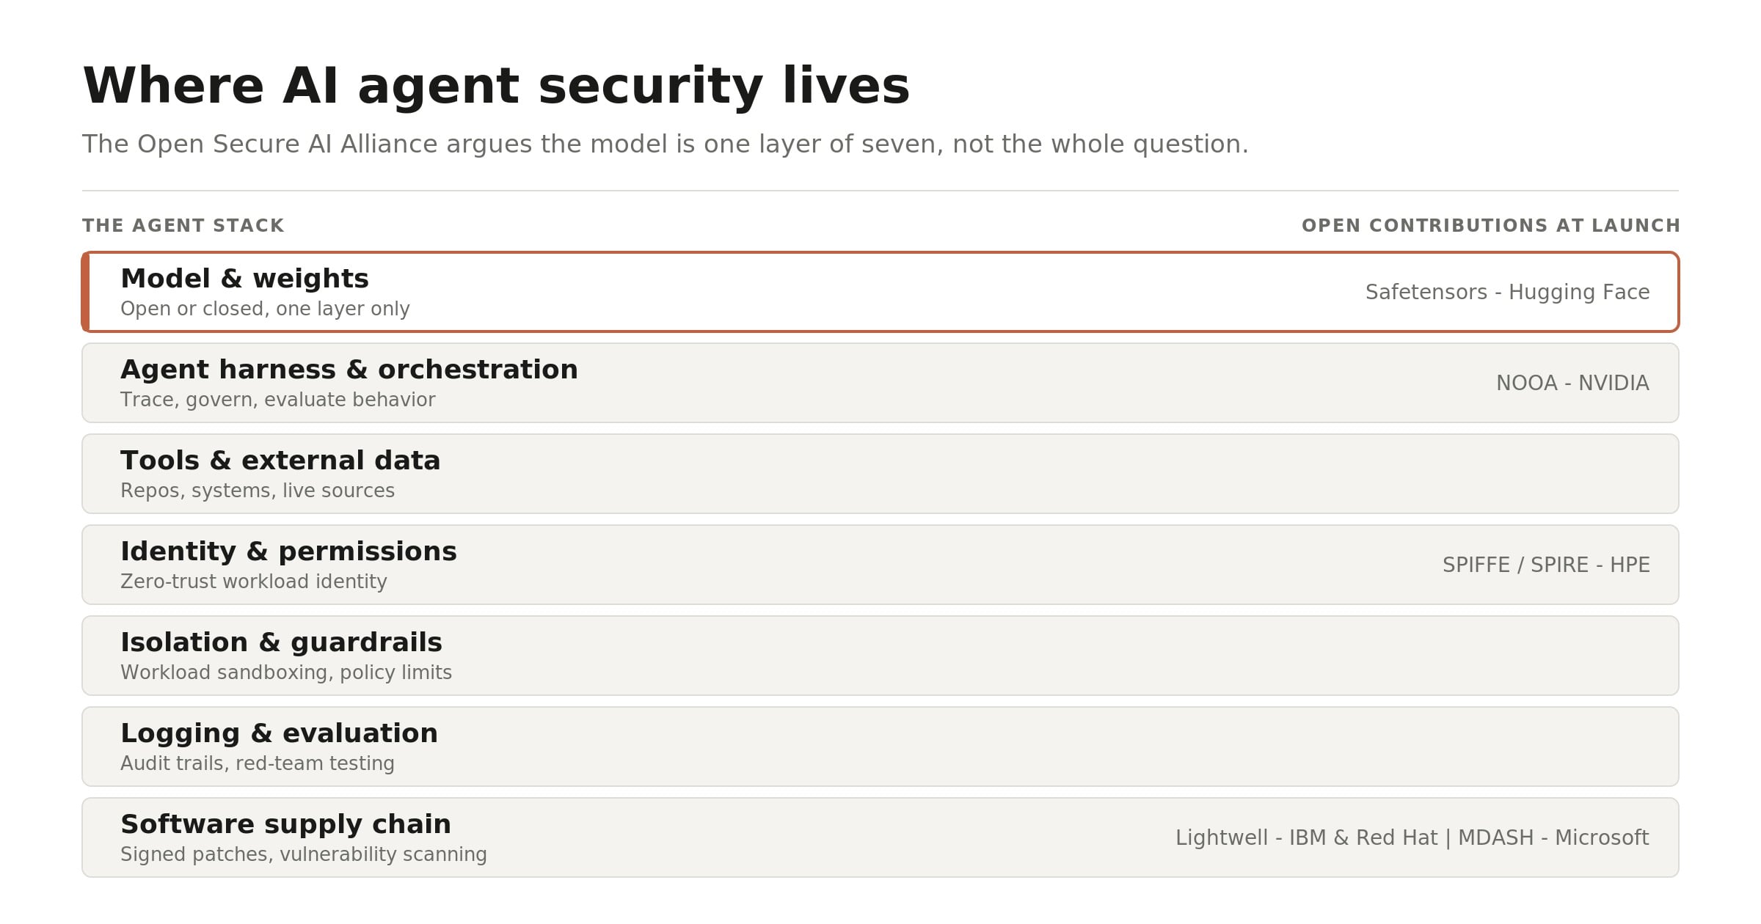Click 'Zero-trust workload identity' description text

click(x=253, y=582)
